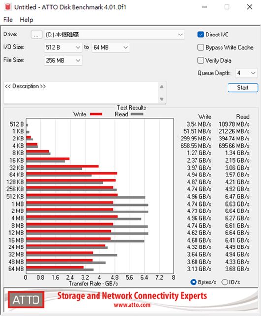This screenshot has height=316, width=261.
Task: Select the IO/s radio button
Action: coord(225,282)
